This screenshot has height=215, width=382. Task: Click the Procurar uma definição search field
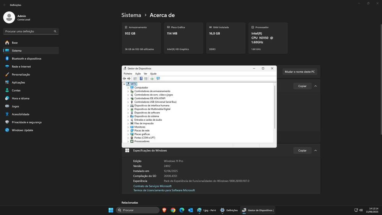pyautogui.click(x=31, y=31)
